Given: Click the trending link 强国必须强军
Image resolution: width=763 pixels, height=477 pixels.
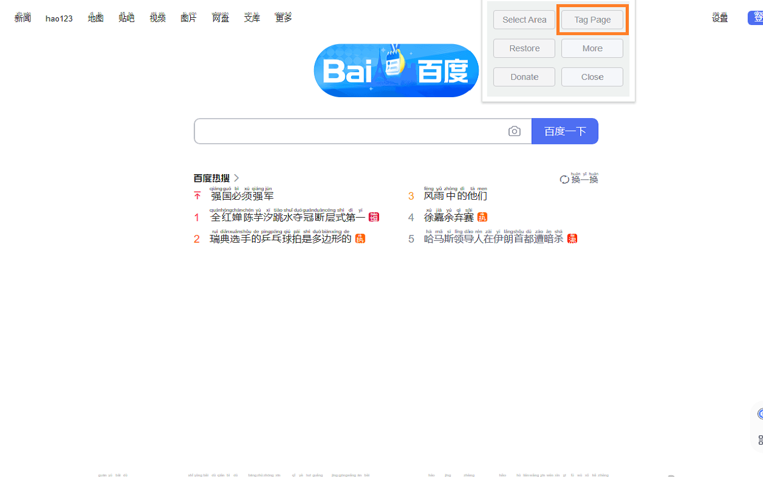Looking at the screenshot, I should 242,196.
